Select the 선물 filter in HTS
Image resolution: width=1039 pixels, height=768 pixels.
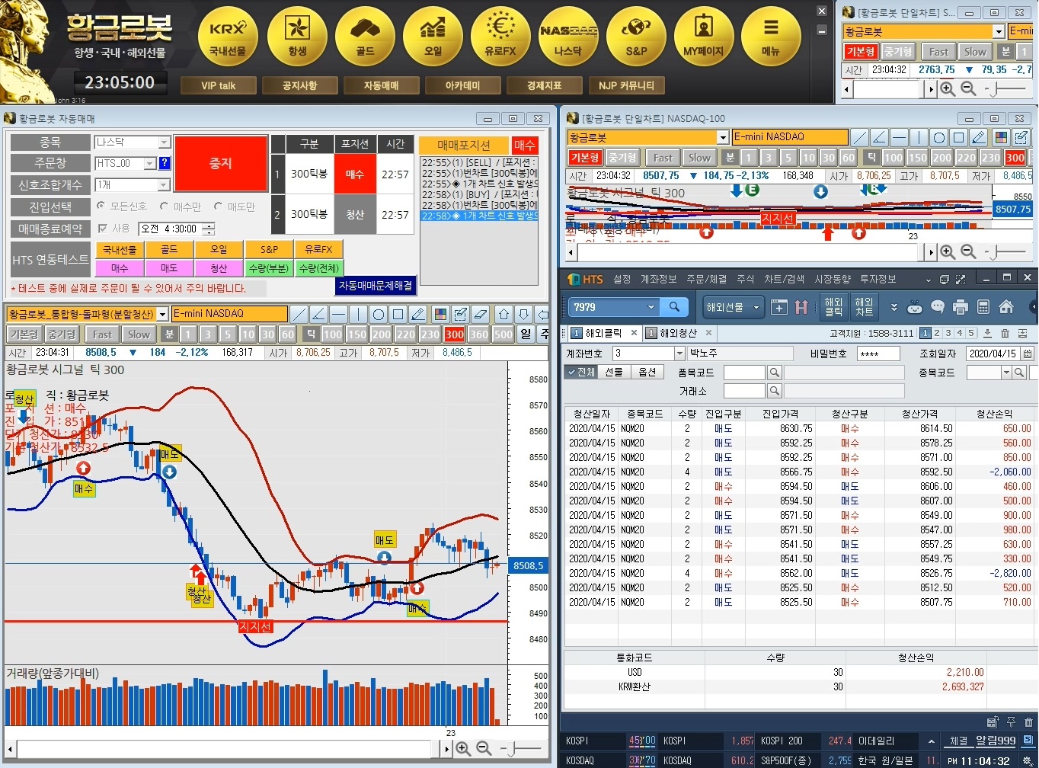tap(614, 372)
